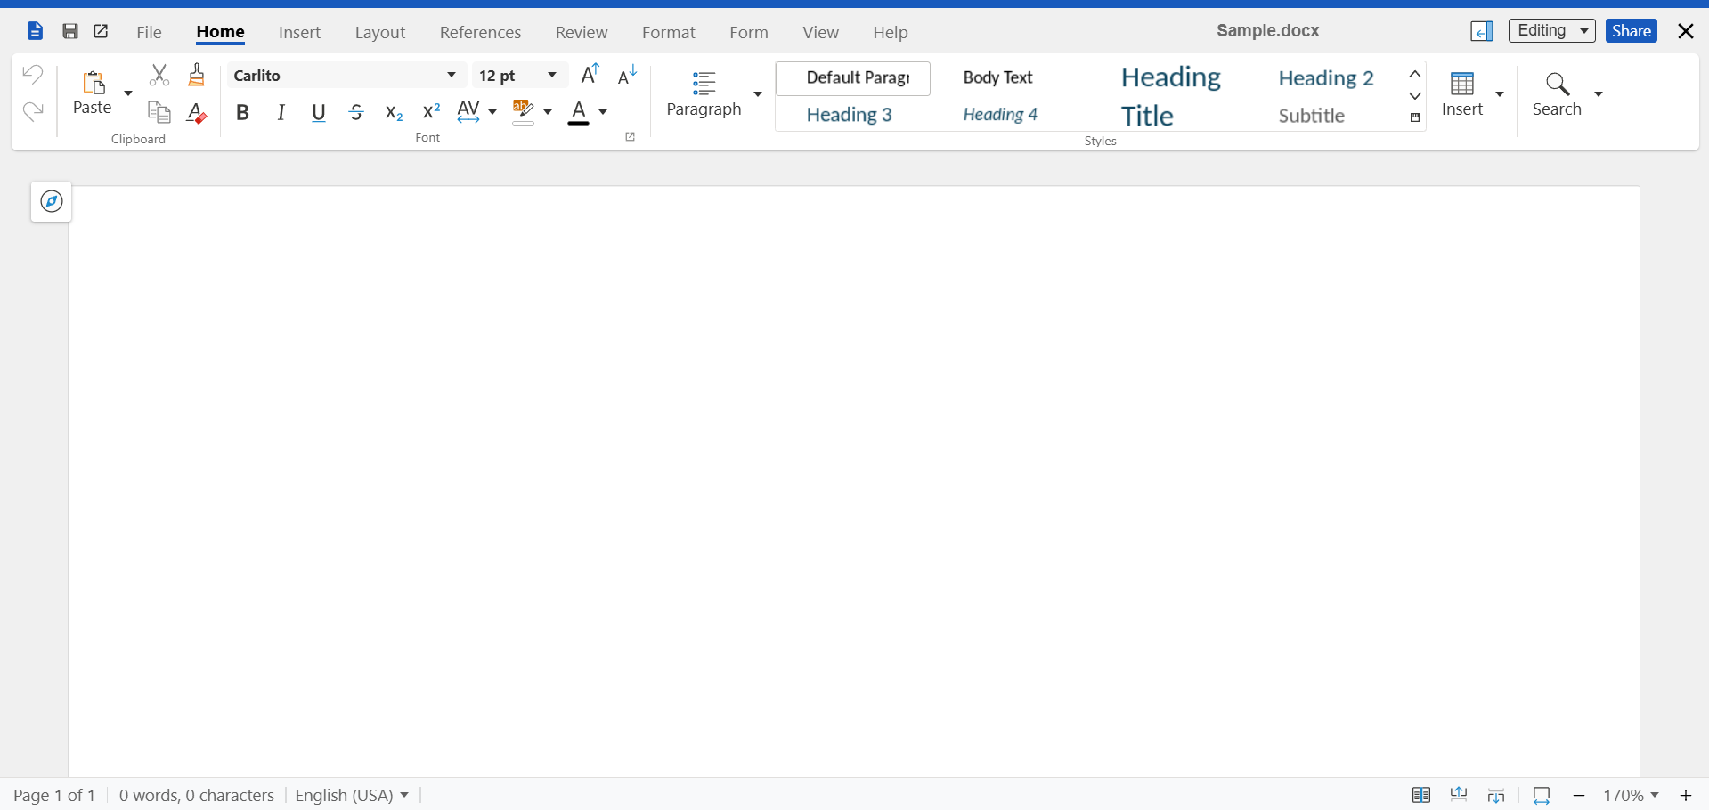Click the Clear Direct Formatting icon
This screenshot has height=810, width=1709.
pos(196,112)
